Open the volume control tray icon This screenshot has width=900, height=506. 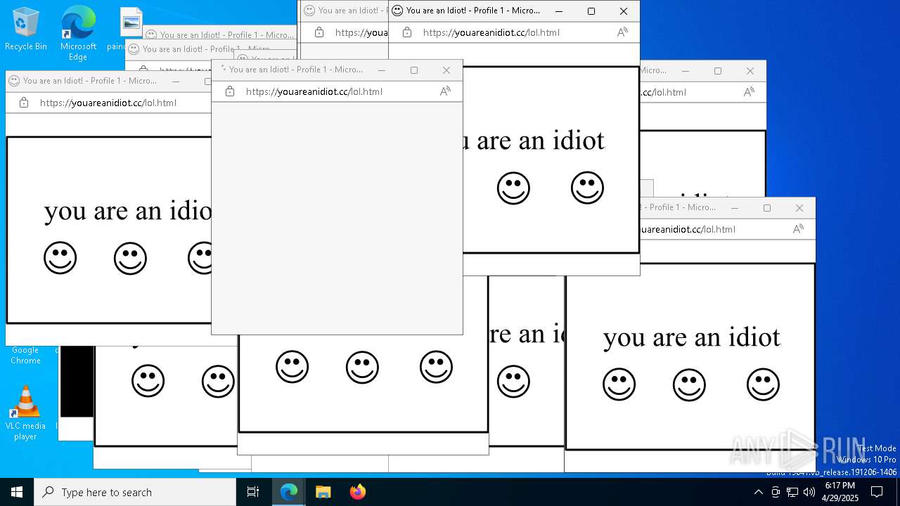[x=809, y=492]
